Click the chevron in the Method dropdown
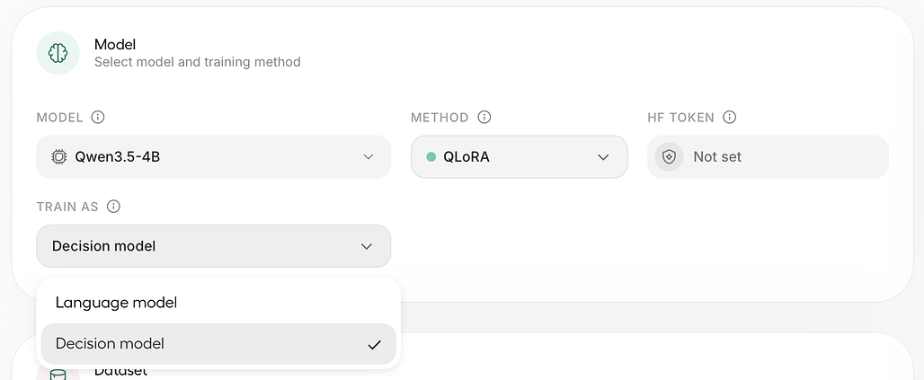Screen dimensions: 924x380 603,156
